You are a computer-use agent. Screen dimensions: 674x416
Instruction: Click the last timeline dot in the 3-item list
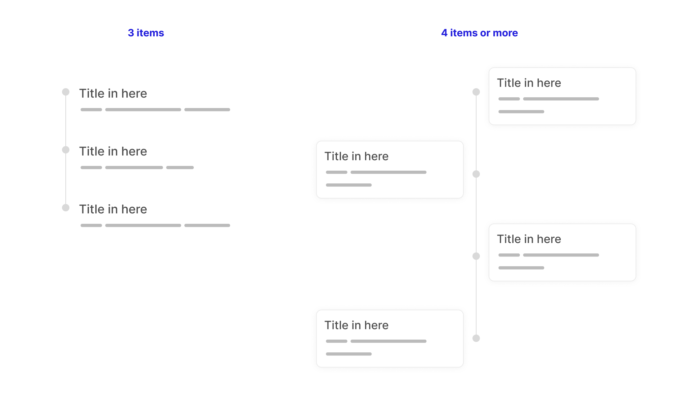[66, 208]
